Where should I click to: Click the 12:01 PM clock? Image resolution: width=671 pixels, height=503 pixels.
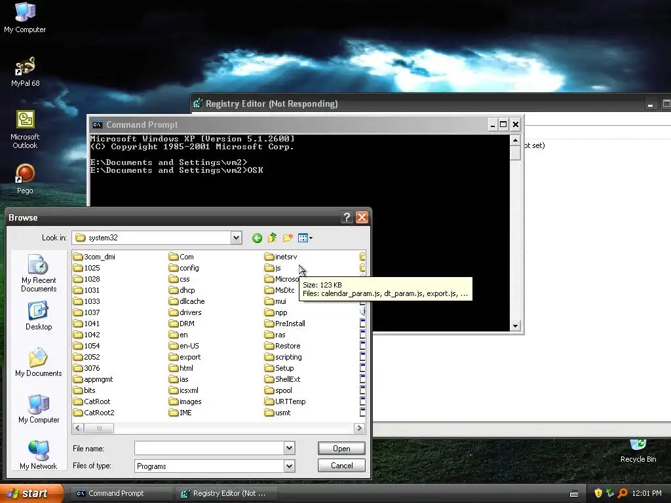647,493
